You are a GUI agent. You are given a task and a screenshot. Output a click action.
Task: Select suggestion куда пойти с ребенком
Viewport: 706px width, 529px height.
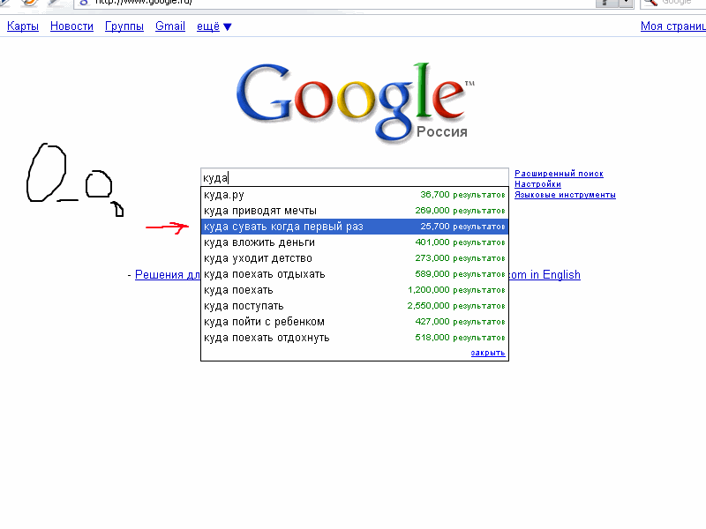(355, 322)
